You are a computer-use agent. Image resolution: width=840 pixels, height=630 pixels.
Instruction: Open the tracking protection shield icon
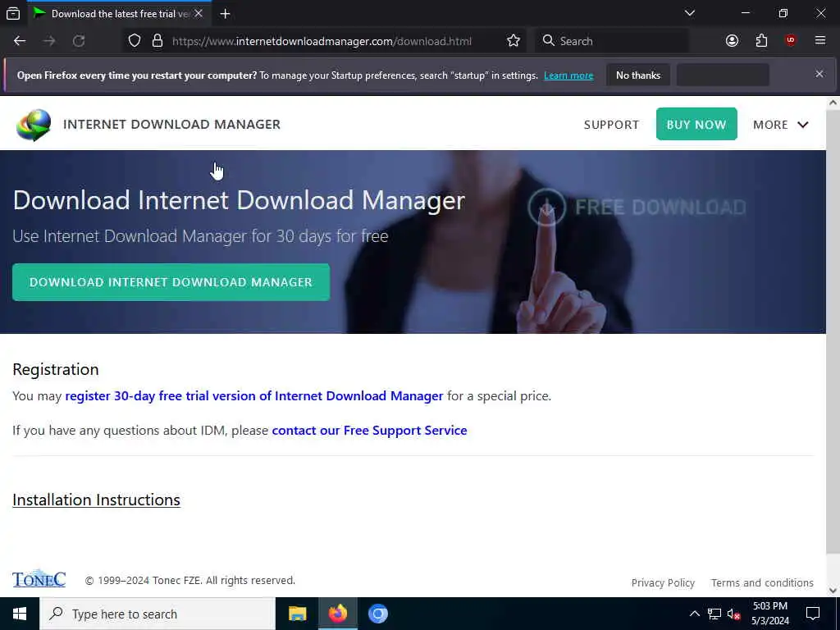[135, 41]
